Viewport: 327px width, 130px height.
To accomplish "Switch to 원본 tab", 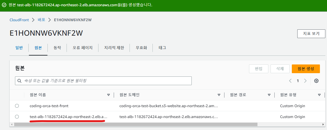I will tap(38, 48).
